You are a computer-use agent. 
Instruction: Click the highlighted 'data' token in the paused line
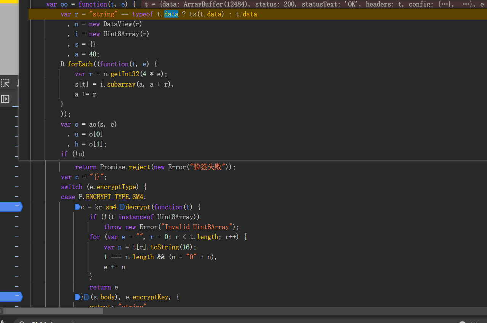[x=171, y=14]
